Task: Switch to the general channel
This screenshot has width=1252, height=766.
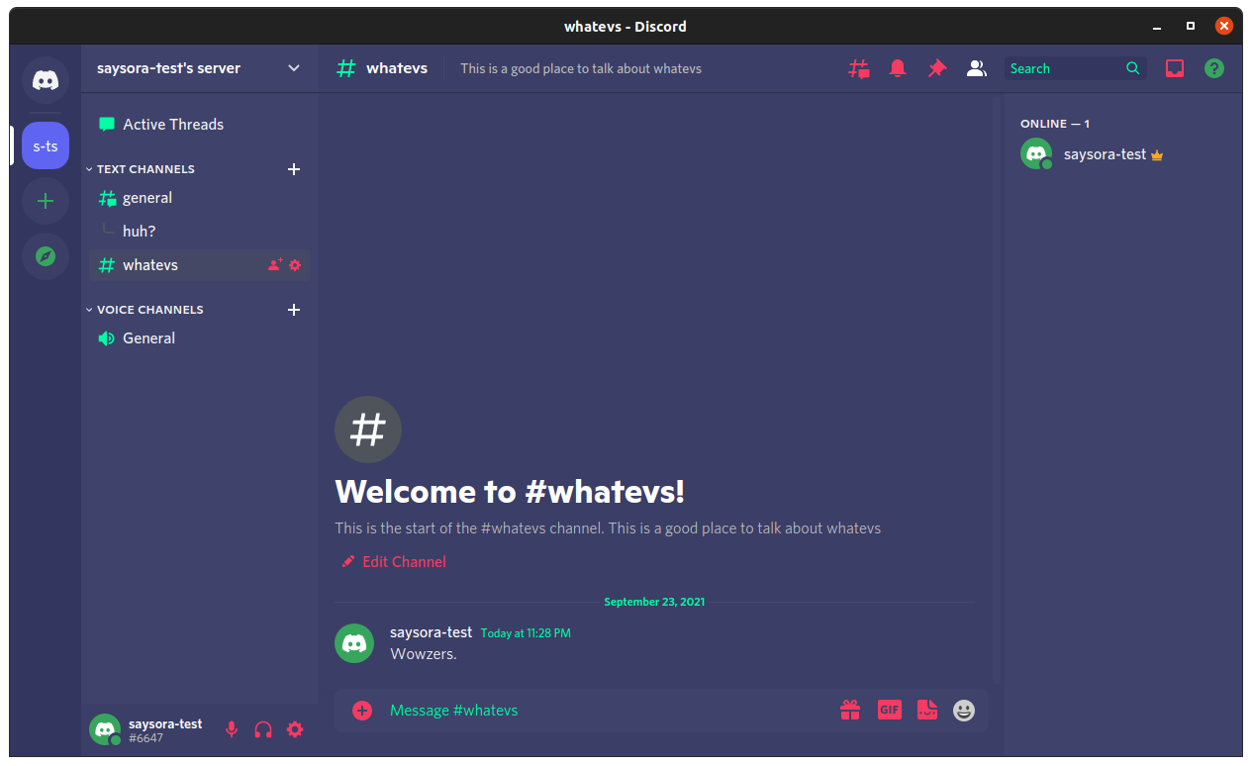Action: coord(144,197)
